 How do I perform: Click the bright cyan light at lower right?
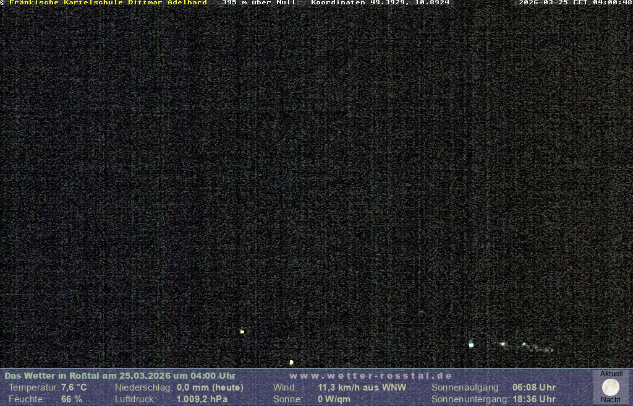[471, 344]
